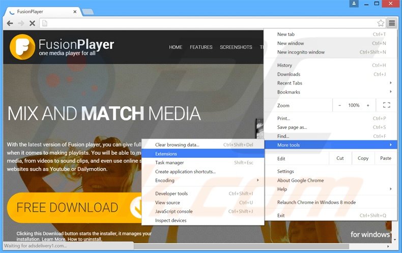Stop loading the page with the X icon
This screenshot has height=253, width=402.
pyautogui.click(x=32, y=23)
